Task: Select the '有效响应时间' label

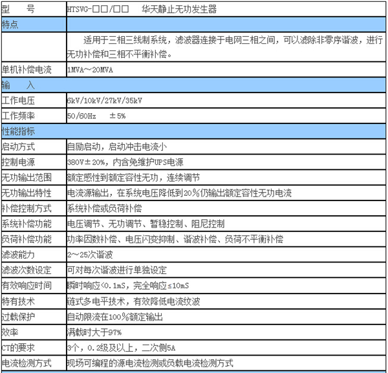Action: click(x=27, y=286)
